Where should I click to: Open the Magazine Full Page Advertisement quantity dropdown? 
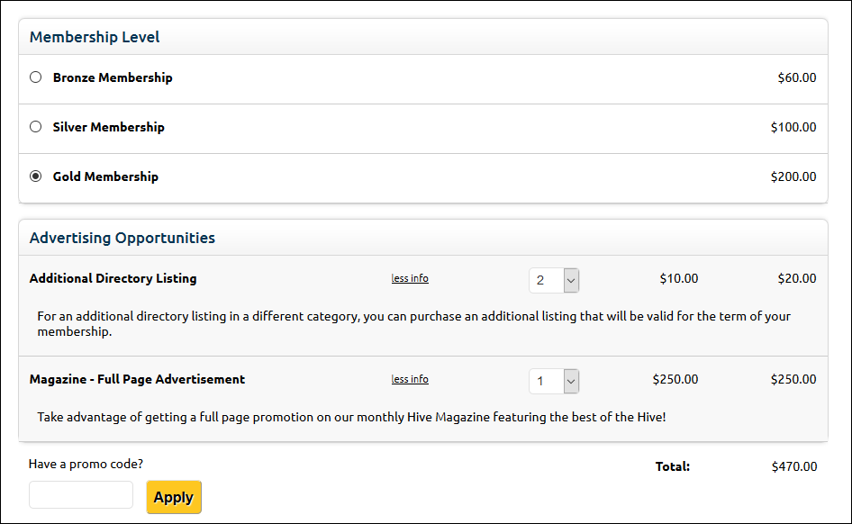(x=554, y=381)
